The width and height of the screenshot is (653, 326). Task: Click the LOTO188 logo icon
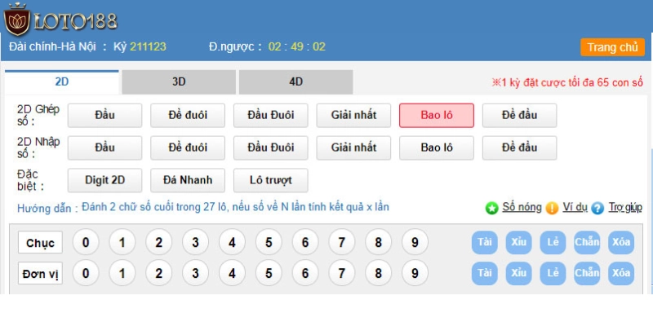coord(17,20)
